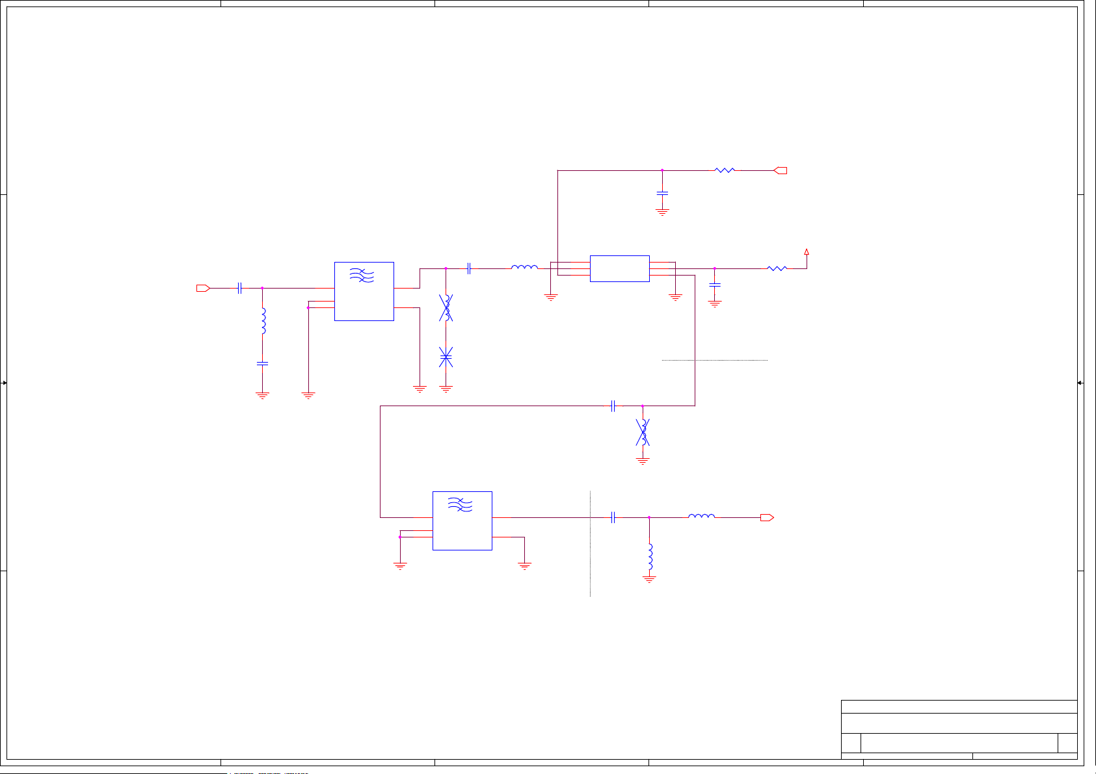Image resolution: width=1096 pixels, height=774 pixels.
Task: Select the crossed-out inductor on the return wire
Action: pyautogui.click(x=643, y=433)
